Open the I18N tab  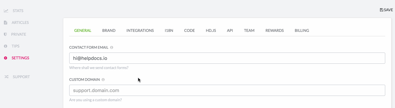(169, 30)
